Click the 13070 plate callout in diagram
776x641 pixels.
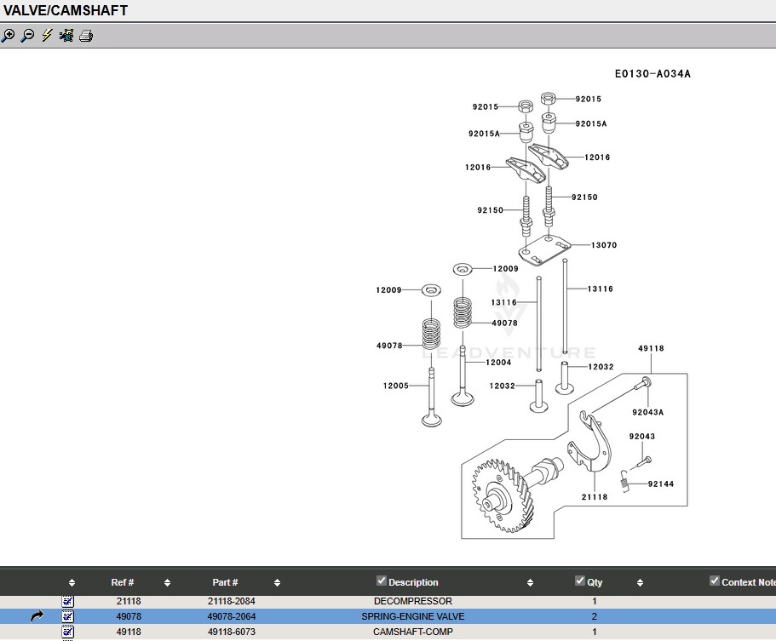point(603,245)
